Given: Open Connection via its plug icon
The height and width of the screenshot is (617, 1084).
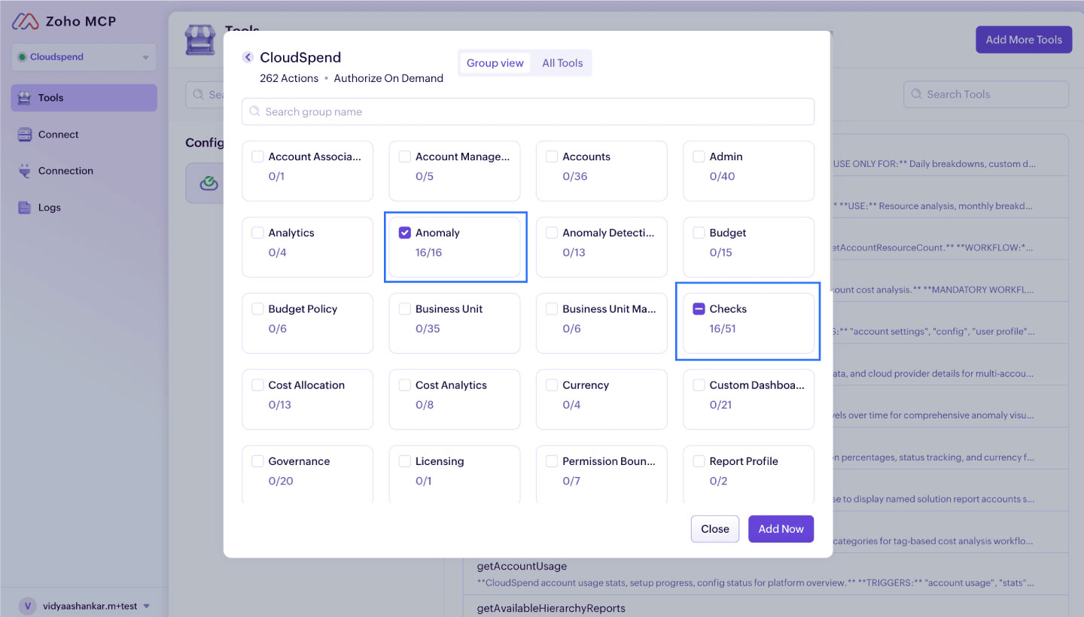Looking at the screenshot, I should [25, 171].
